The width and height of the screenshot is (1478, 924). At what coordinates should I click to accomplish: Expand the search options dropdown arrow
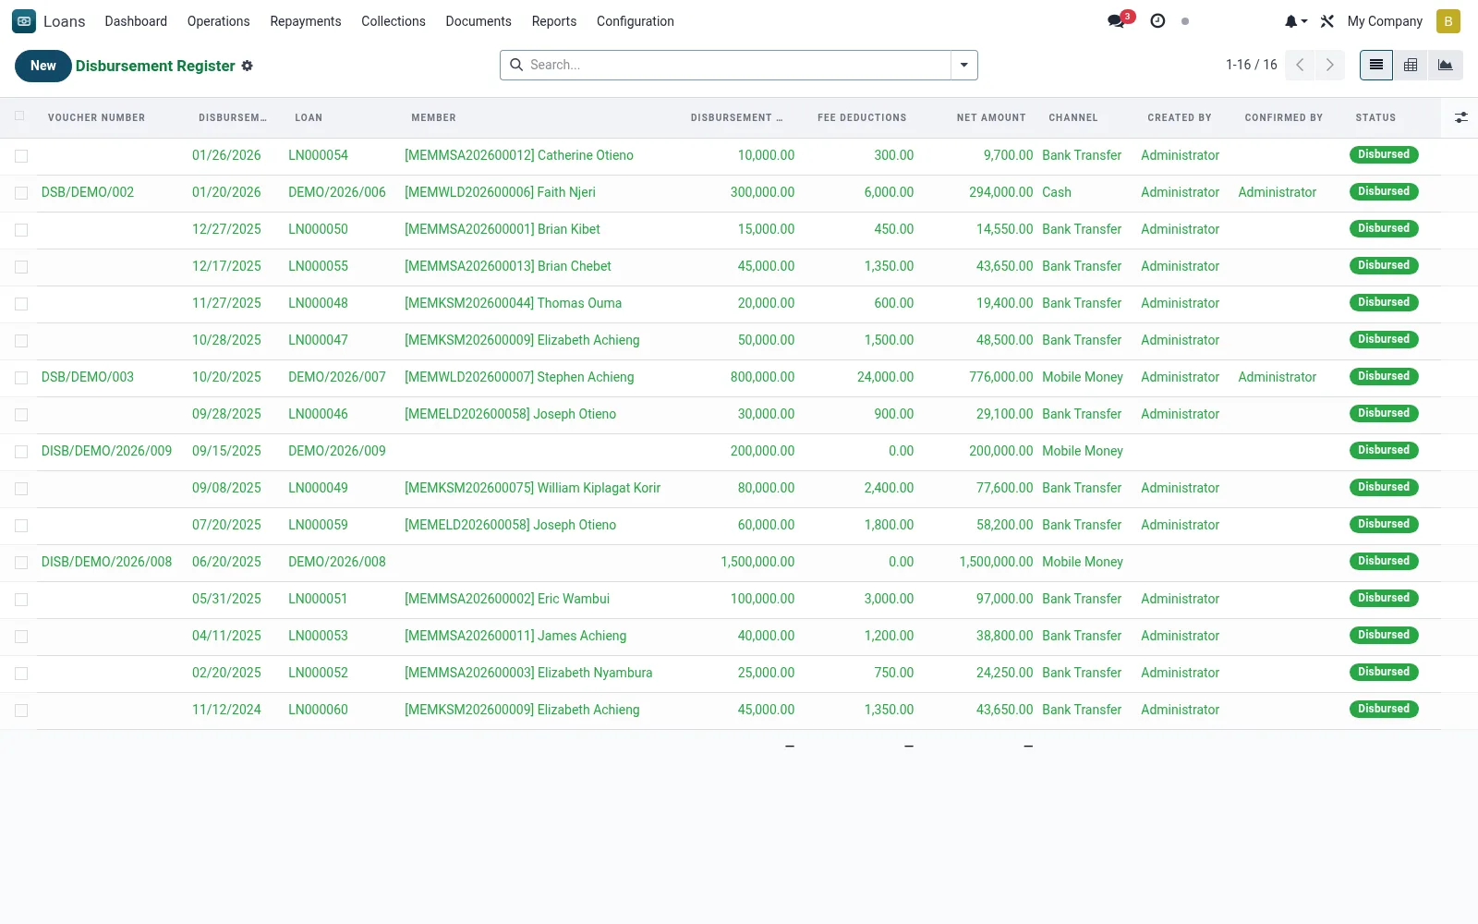pyautogui.click(x=963, y=65)
